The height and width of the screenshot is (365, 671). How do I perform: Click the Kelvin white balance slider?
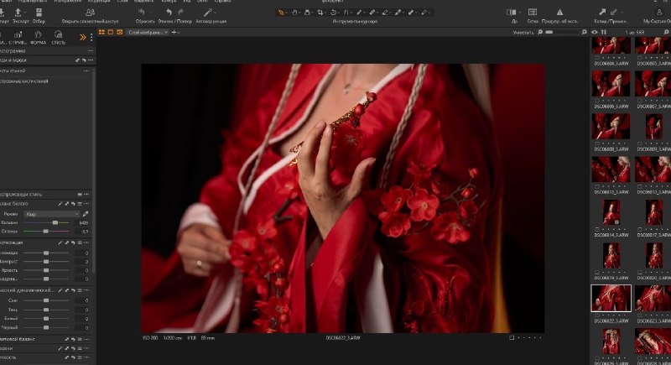46,222
